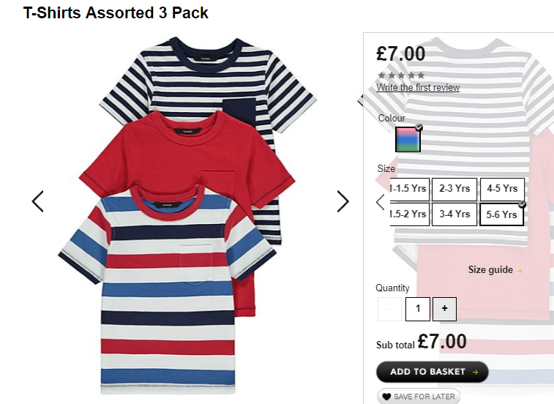Click the star rating icons
The width and height of the screenshot is (554, 404).
coord(401,75)
